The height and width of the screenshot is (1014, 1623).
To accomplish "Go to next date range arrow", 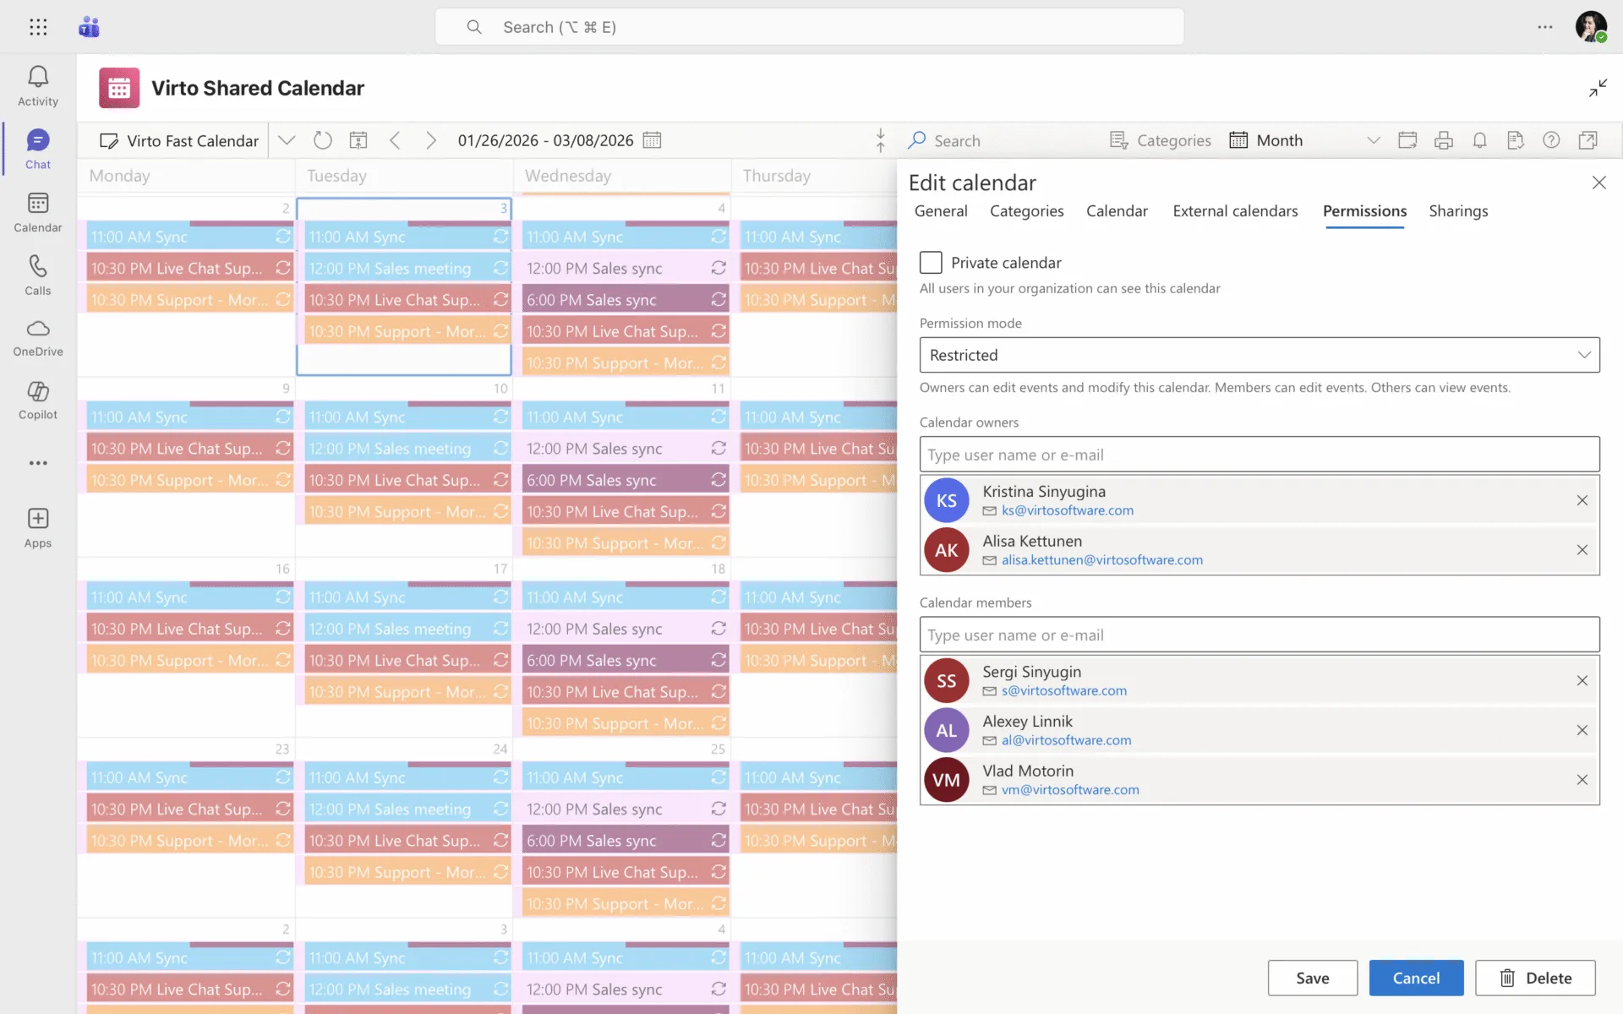I will coord(431,140).
